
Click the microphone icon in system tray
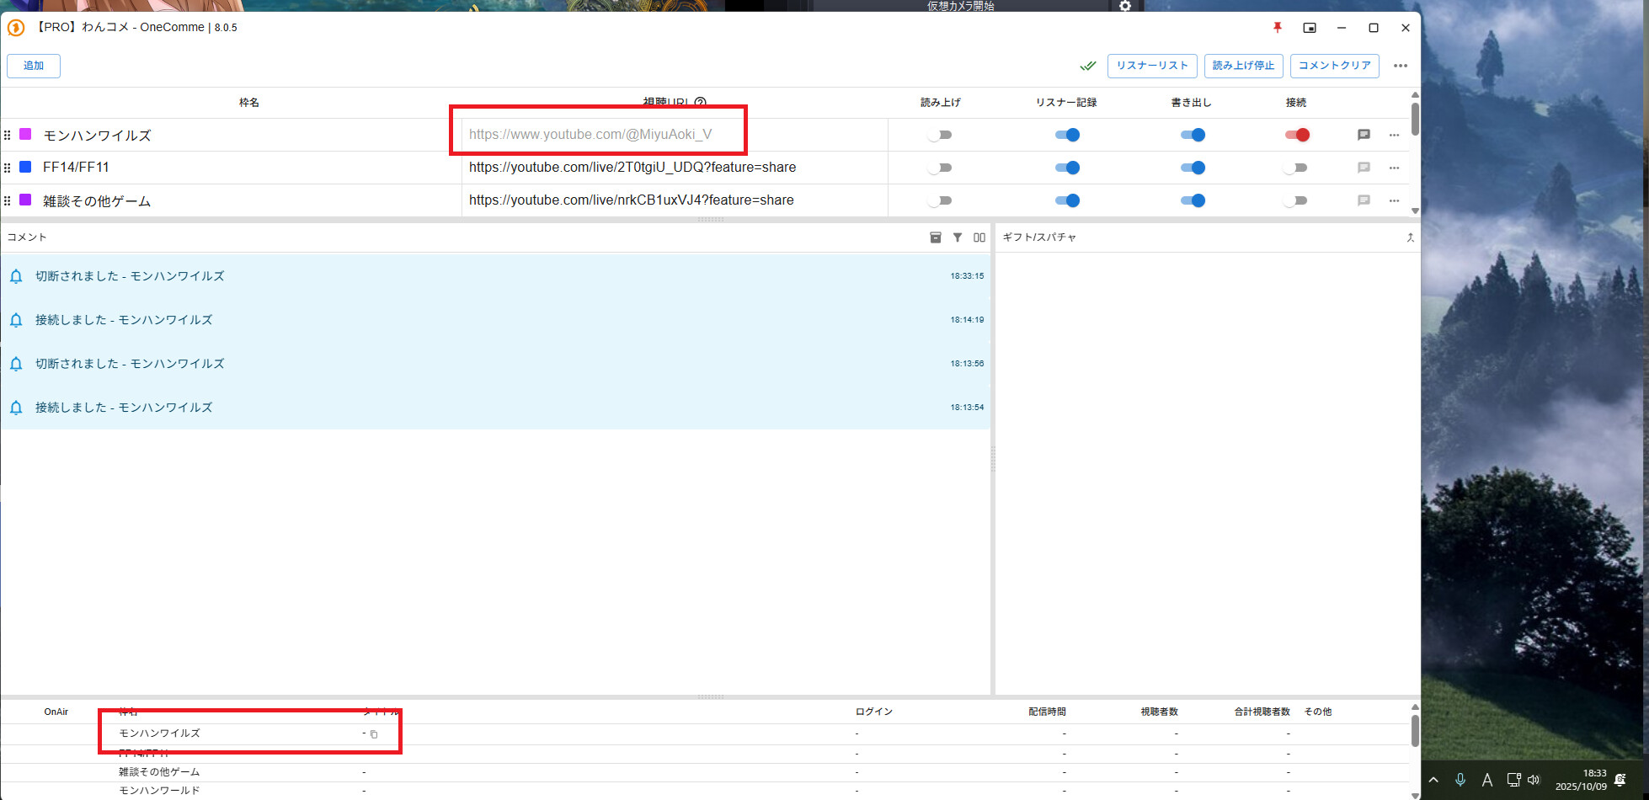(1460, 780)
